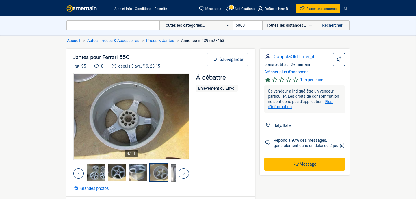Open the Aide et Info menu item

pos(123,9)
